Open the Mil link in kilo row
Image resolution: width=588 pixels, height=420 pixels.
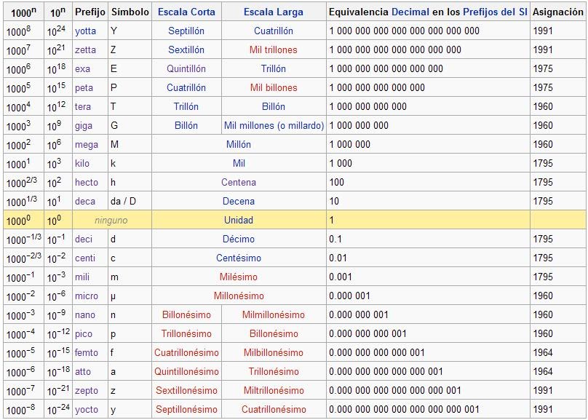click(x=239, y=164)
